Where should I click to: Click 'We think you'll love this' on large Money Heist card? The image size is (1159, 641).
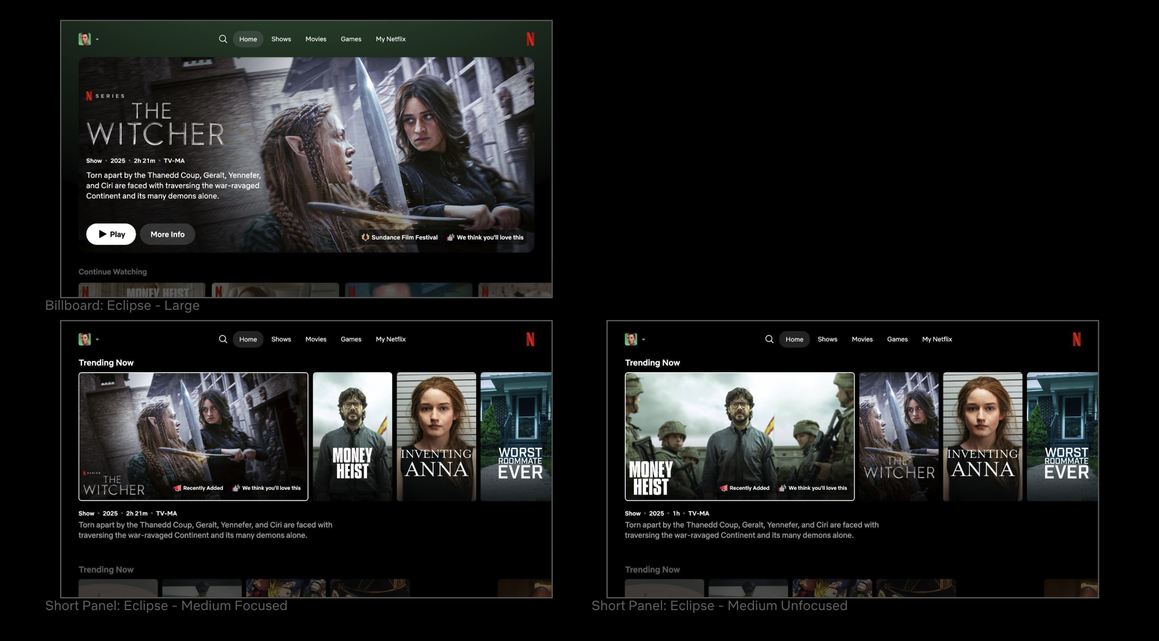[x=813, y=488]
